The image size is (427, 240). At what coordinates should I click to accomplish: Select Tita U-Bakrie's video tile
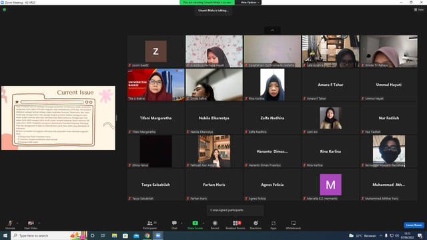[155, 85]
